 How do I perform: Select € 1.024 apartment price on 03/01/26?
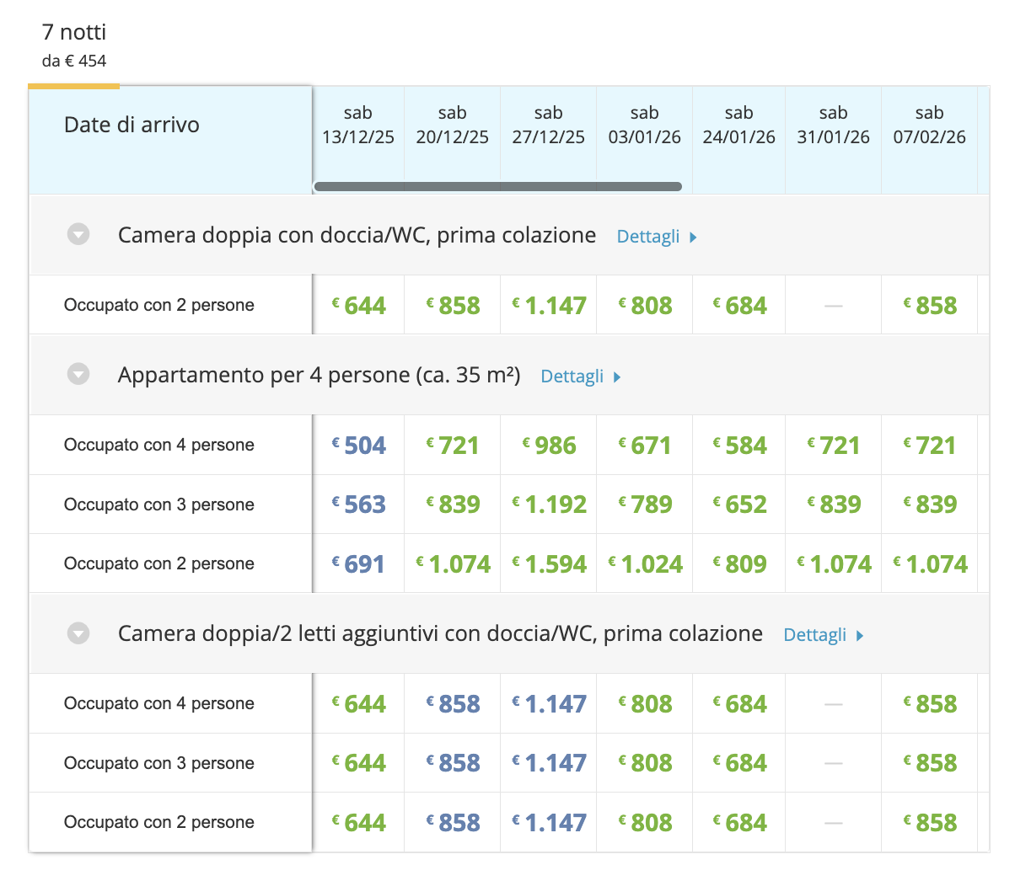(645, 563)
